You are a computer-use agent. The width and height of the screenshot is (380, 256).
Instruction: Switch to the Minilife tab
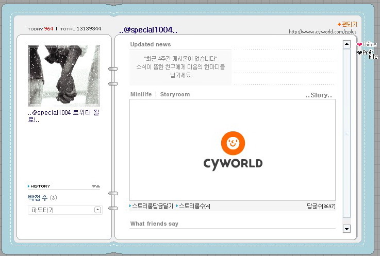click(x=141, y=94)
